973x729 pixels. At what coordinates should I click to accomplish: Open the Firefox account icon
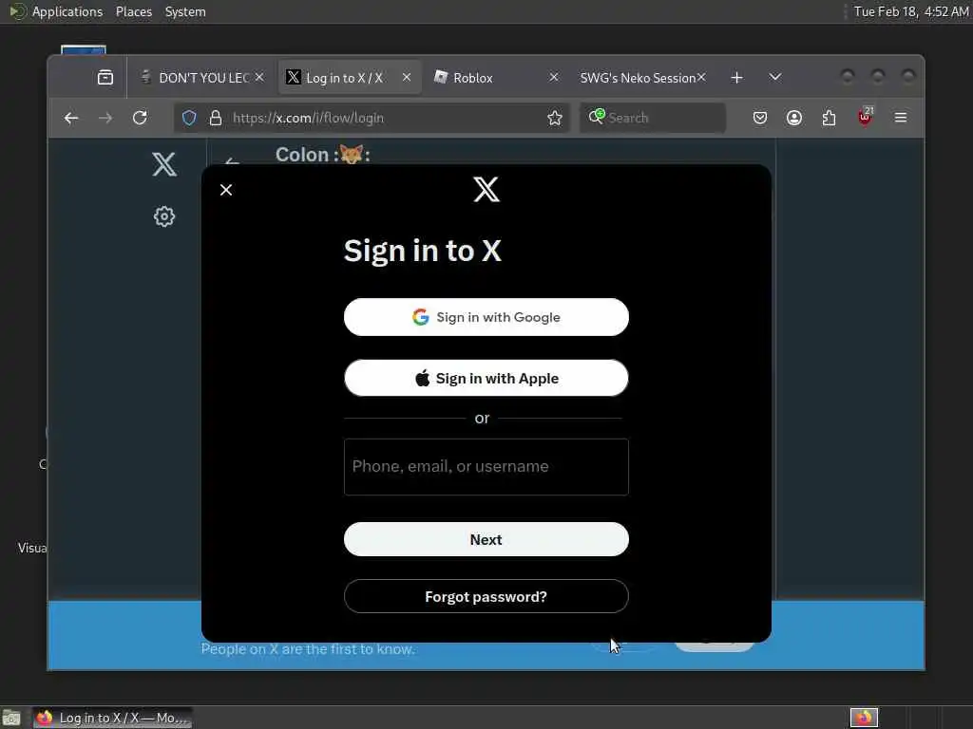pyautogui.click(x=794, y=118)
